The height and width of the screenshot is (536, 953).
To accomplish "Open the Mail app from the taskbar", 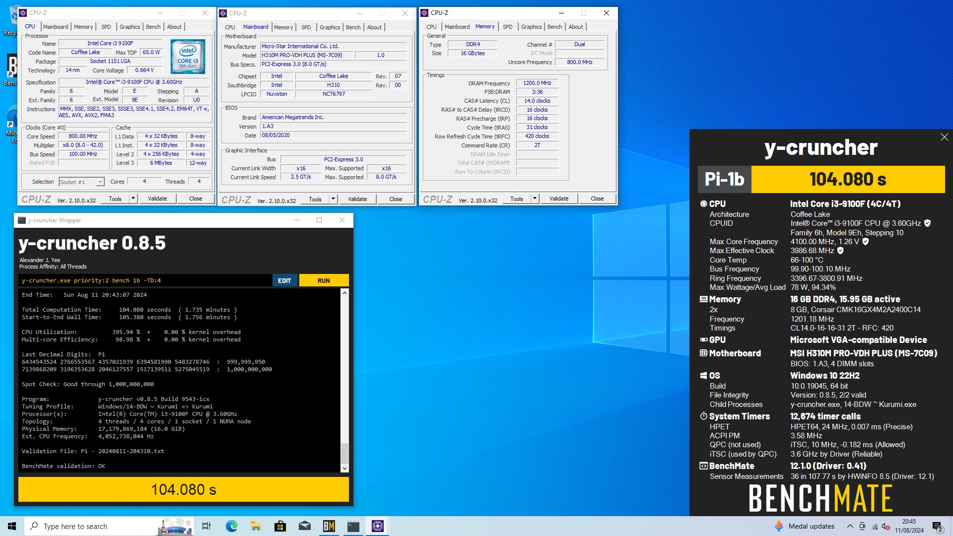I will pyautogui.click(x=304, y=526).
